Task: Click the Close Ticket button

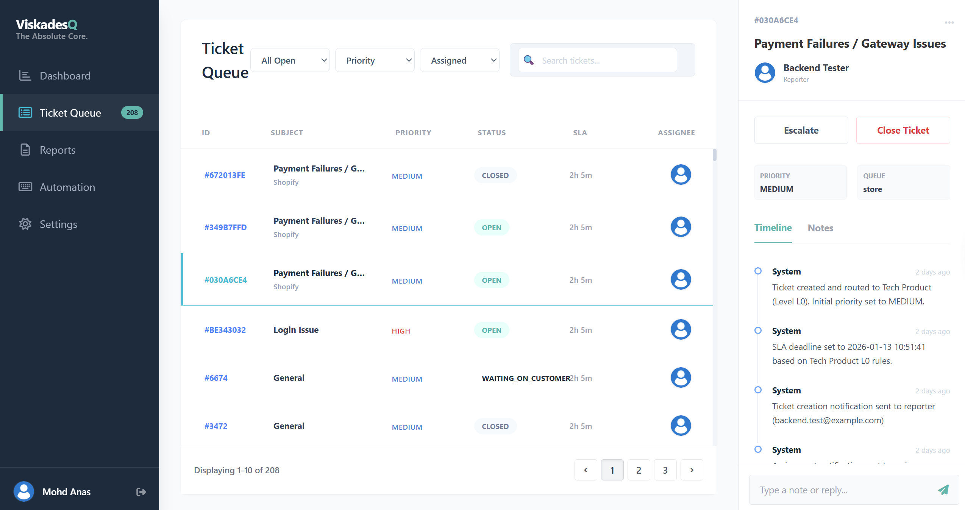Action: (903, 130)
